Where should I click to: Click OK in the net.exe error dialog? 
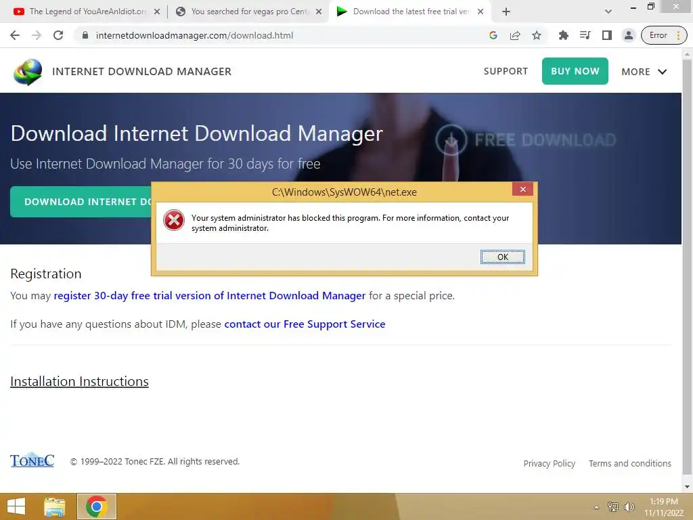(x=503, y=257)
